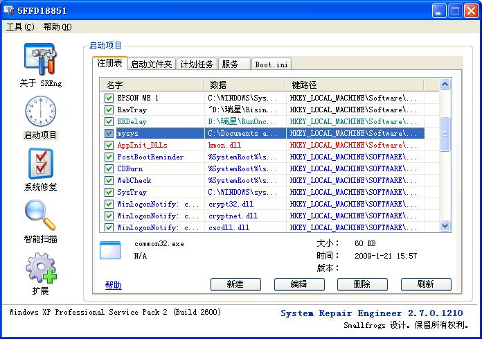The width and height of the screenshot is (482, 339).
Task: Click the list scroll up arrow
Action: pyautogui.click(x=445, y=84)
